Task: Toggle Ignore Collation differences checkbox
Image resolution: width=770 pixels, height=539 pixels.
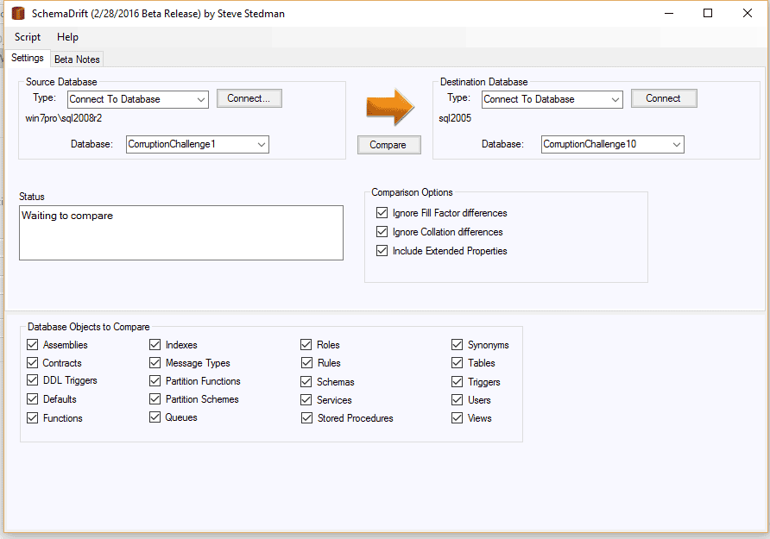Action: pos(382,231)
